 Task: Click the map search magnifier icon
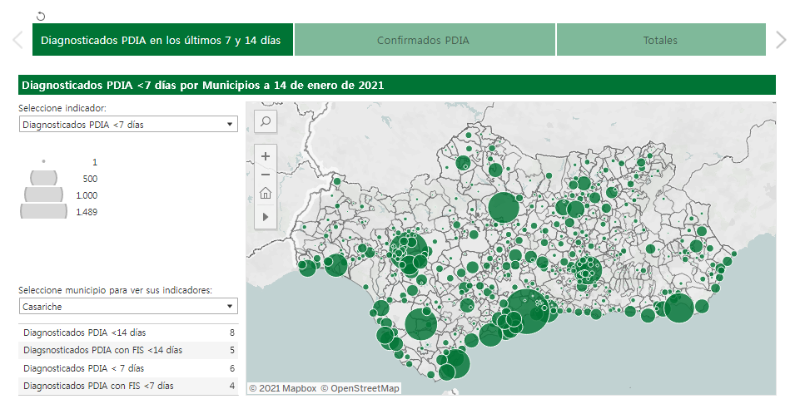266,121
